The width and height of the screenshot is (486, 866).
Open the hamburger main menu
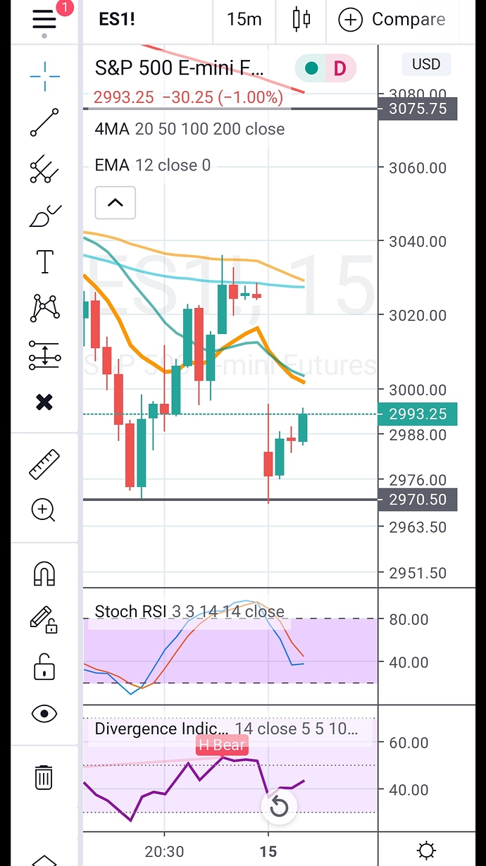(44, 19)
